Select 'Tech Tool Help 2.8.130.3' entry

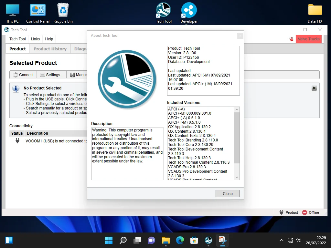click(x=189, y=158)
